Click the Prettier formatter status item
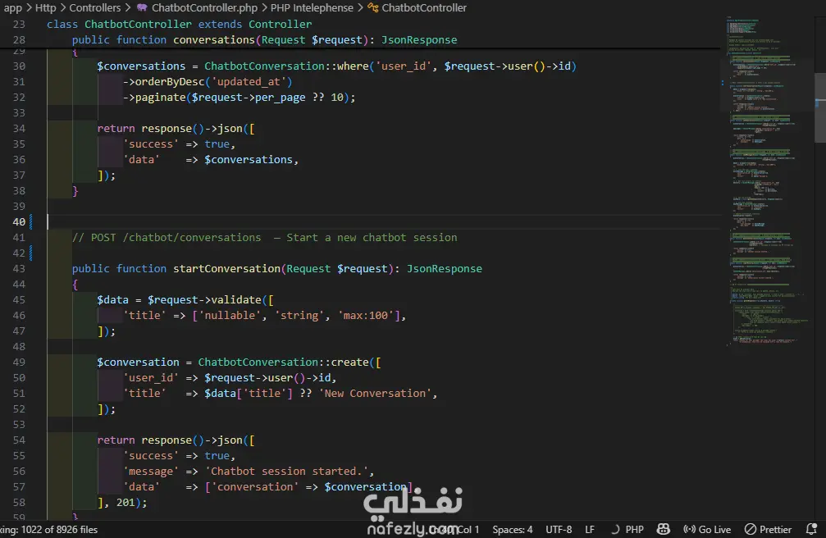826x538 pixels. coord(768,529)
